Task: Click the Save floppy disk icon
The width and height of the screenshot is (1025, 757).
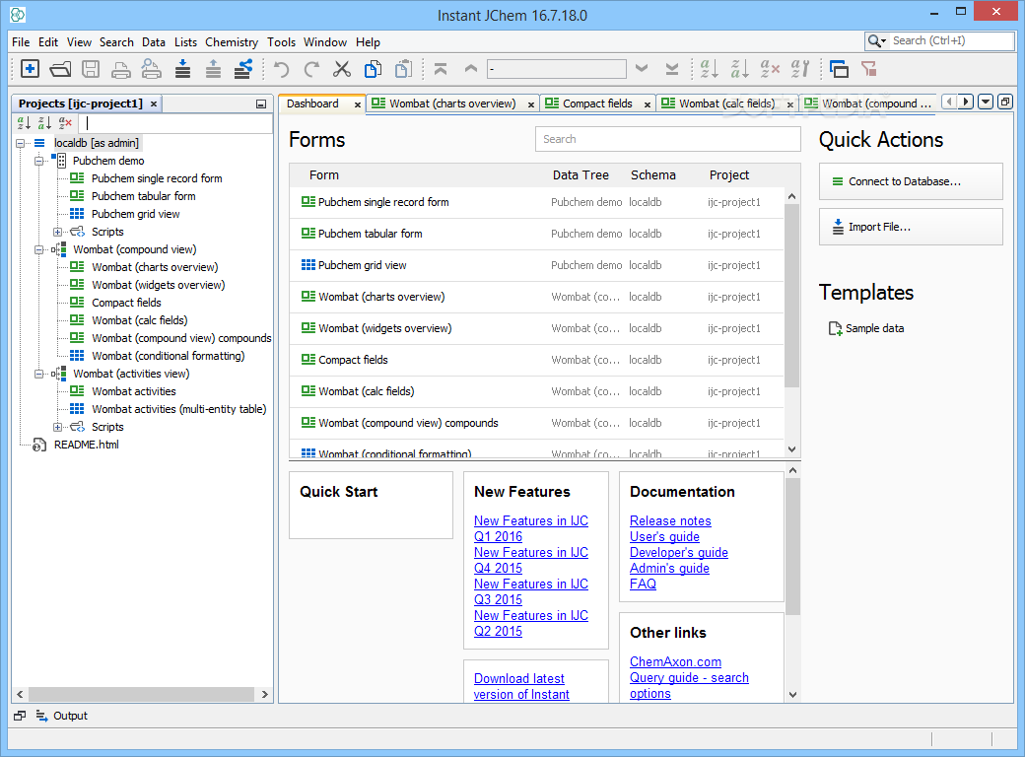Action: [91, 69]
